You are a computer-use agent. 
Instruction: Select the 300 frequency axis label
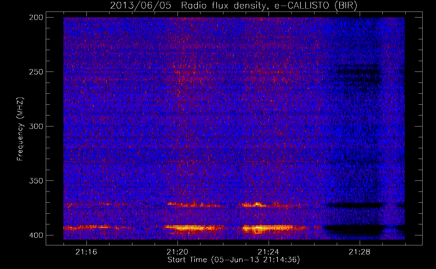click(36, 126)
